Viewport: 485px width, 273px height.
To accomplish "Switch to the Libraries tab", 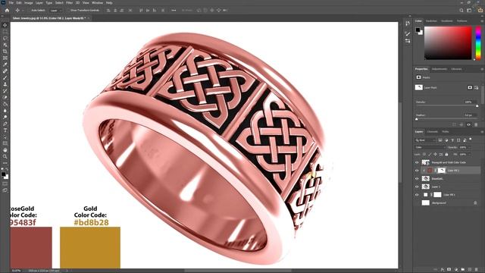I will 456,69.
